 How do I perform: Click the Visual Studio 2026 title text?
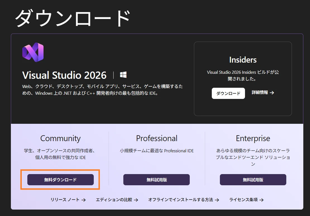[x=64, y=75]
